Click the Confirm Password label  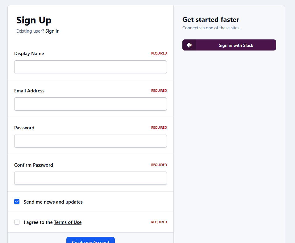[x=34, y=165]
